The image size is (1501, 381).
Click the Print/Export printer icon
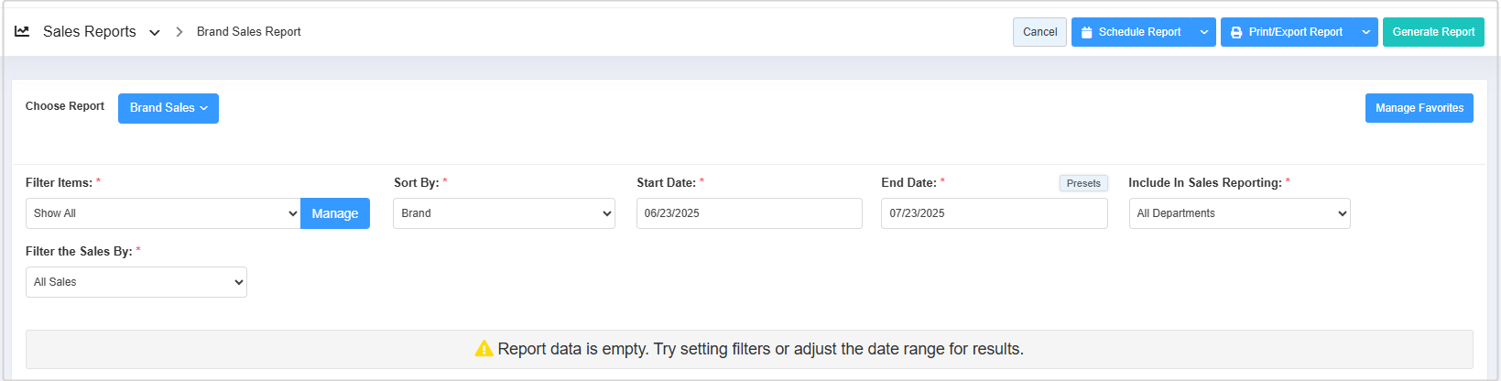coord(1236,32)
